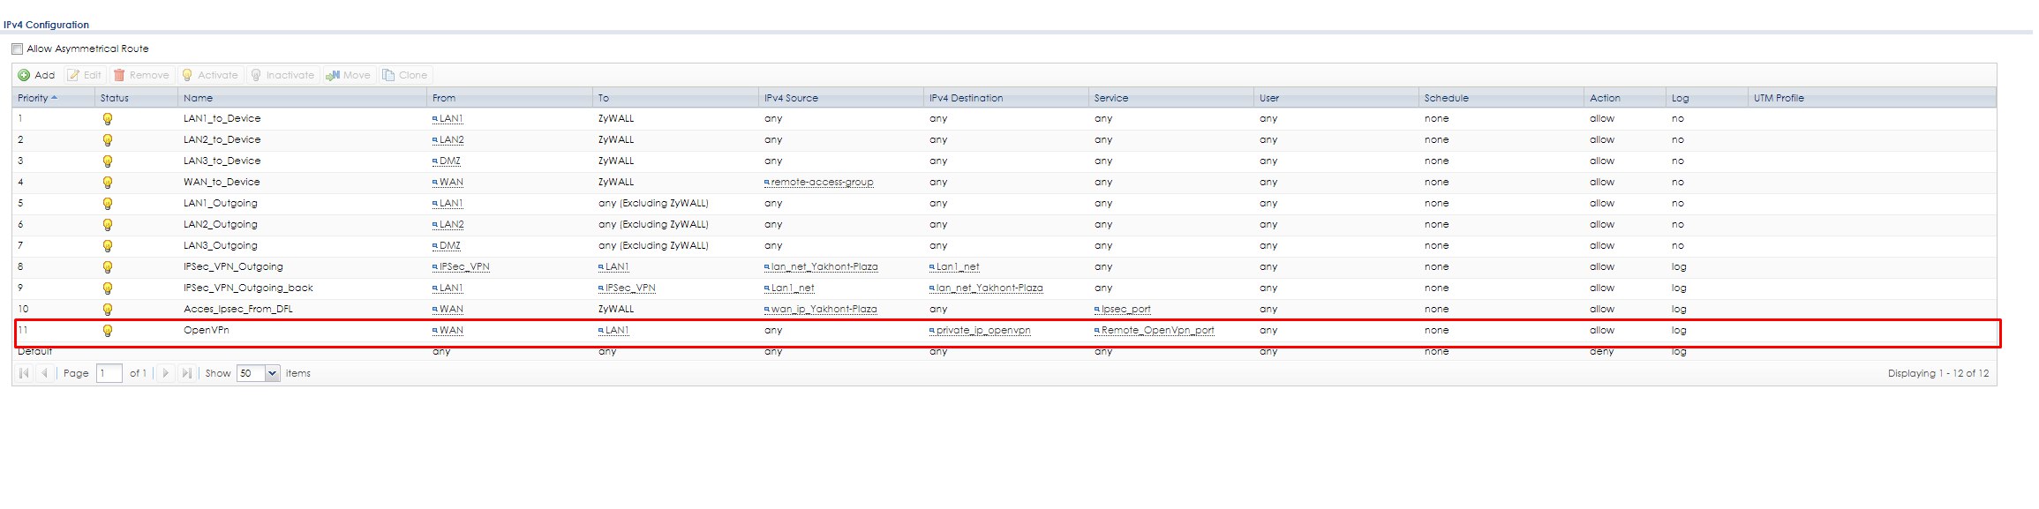Click status bulb of LAN1_to_Device rule
2039x509 pixels.
tap(108, 119)
